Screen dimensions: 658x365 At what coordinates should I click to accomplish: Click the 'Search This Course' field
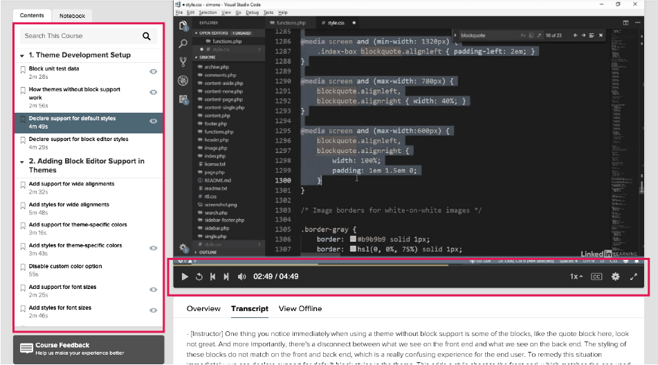(x=80, y=36)
